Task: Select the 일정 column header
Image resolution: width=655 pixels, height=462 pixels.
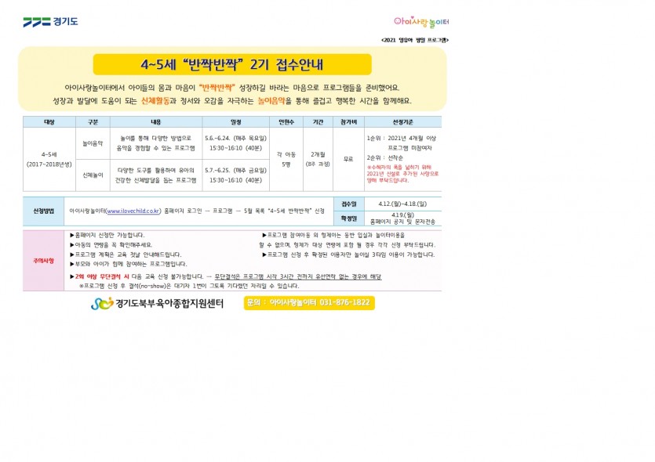Action: click(235, 122)
